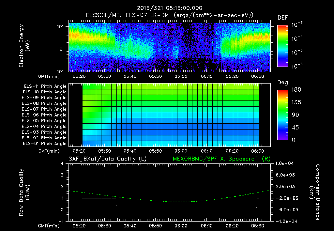This screenshot has width=334, height=231.
Task: Click the 4 tick on Raw Data Quality axis
Action: tap(62, 164)
